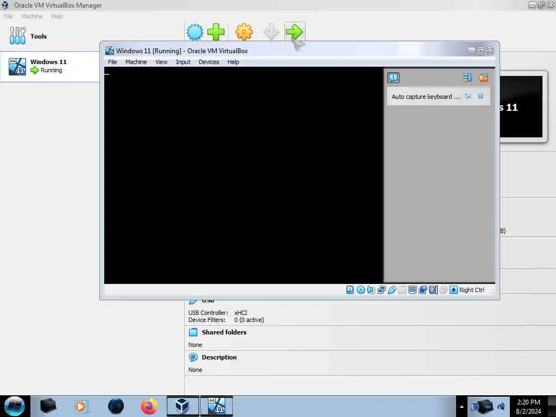Expand the Auto capture keyboard notification text
Viewport: 556px width, 417px height.
coord(426,97)
